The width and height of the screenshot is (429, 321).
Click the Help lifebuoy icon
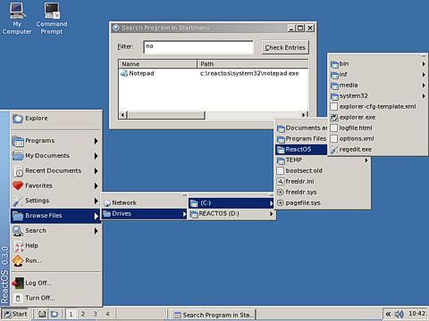pyautogui.click(x=18, y=246)
